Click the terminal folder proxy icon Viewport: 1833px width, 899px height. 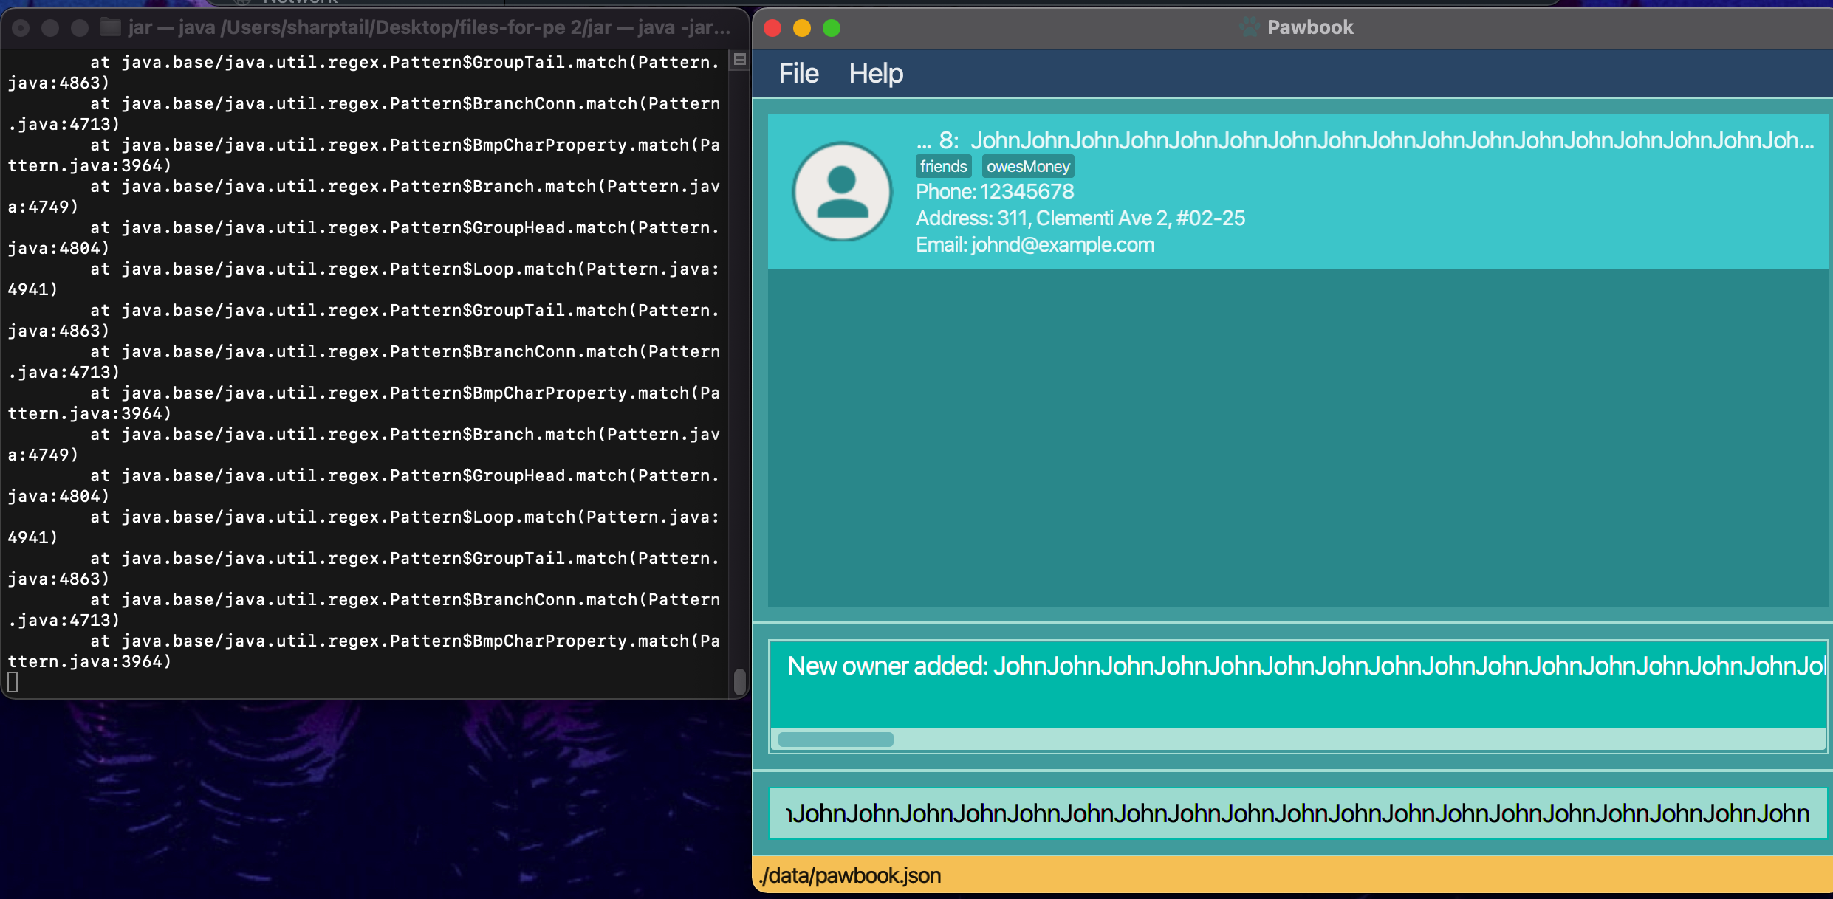[x=111, y=28]
